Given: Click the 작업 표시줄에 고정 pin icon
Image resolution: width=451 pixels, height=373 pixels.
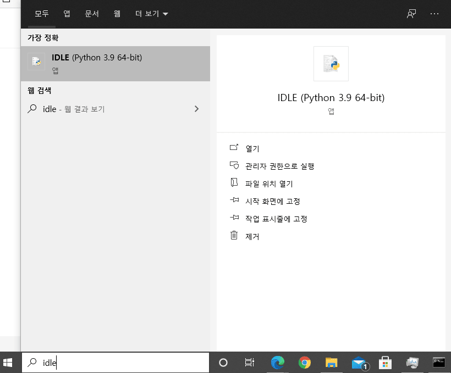Looking at the screenshot, I should [x=234, y=219].
